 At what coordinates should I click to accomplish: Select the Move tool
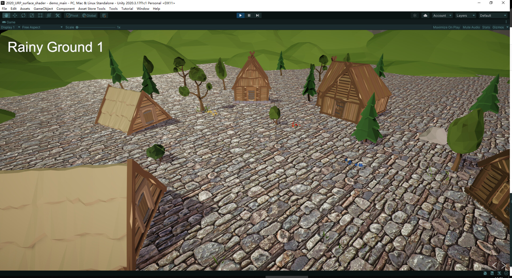point(15,15)
